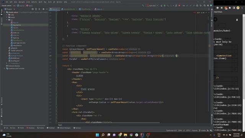The width and height of the screenshot is (245, 138).
Task: Open the Window menu
Action: coord(59,2)
